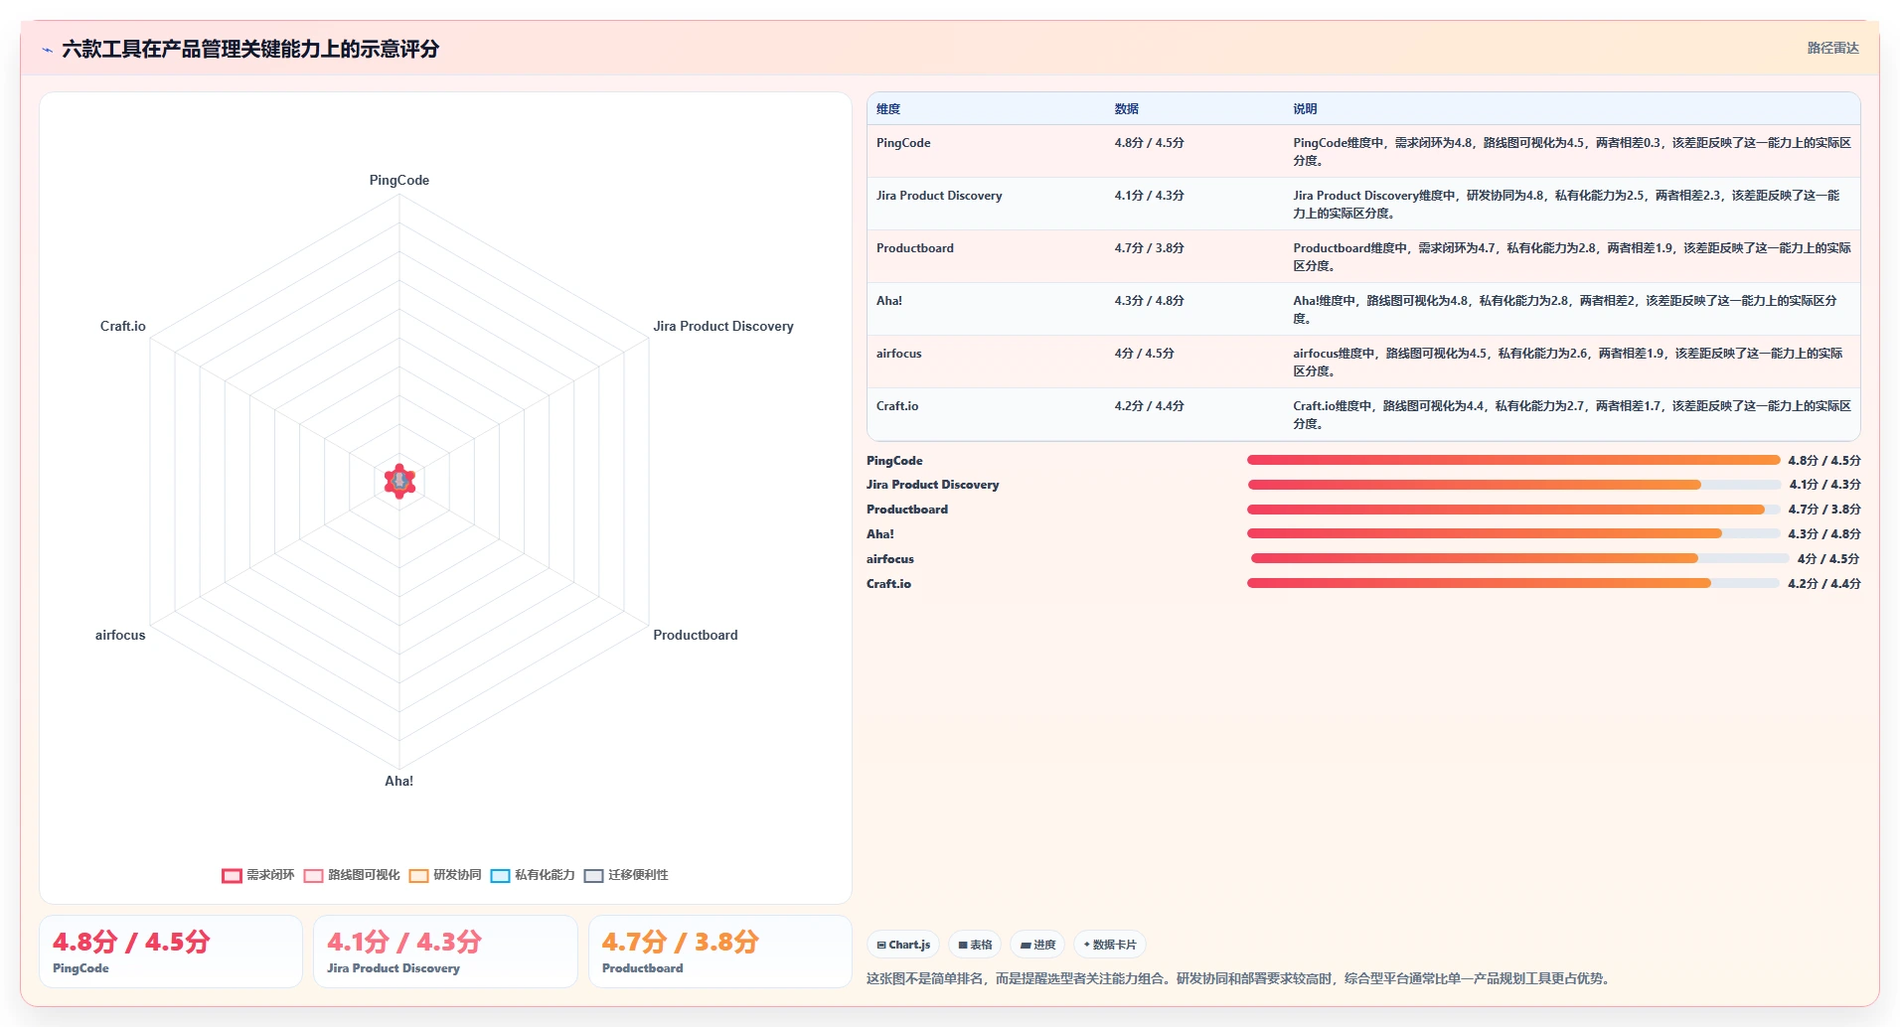Click the 维度 column header

[888, 109]
